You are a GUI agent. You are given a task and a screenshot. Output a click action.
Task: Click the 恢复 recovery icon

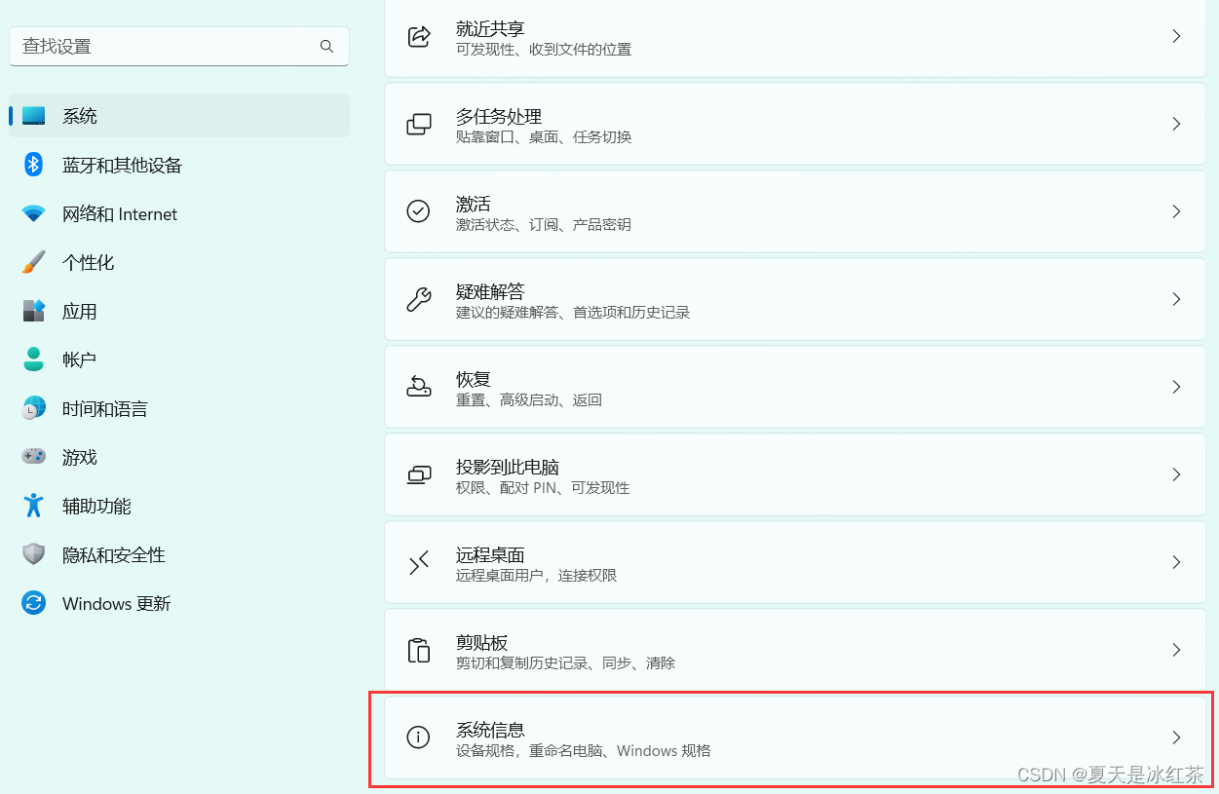point(419,387)
